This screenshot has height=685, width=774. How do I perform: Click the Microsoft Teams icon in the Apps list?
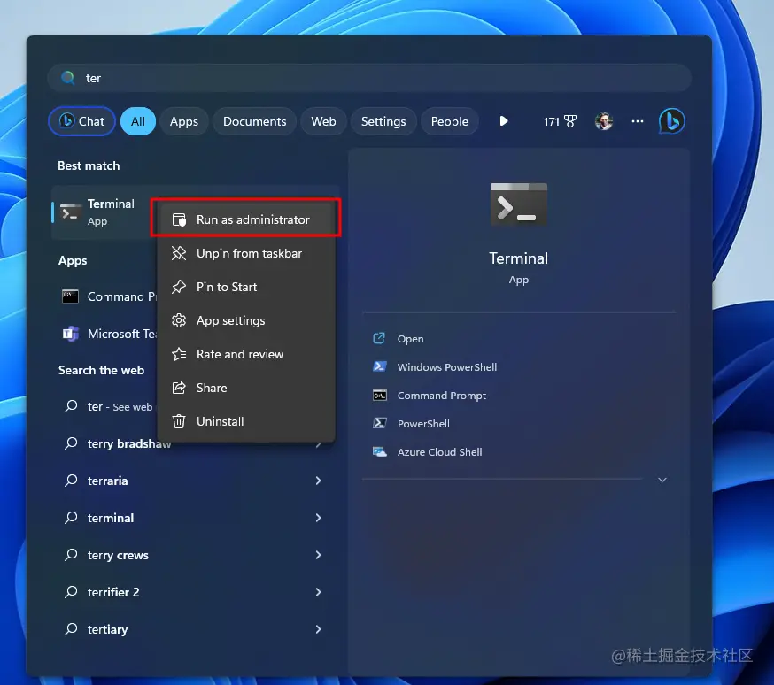(70, 334)
